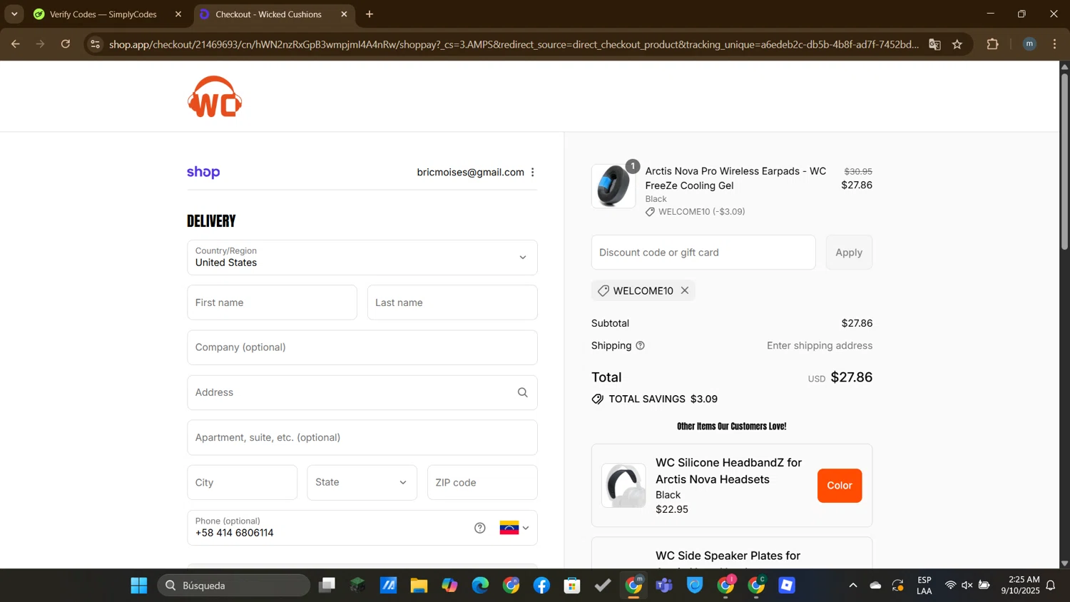The width and height of the screenshot is (1070, 602).
Task: Click the taskbar Búsqueda search box
Action: click(x=234, y=586)
